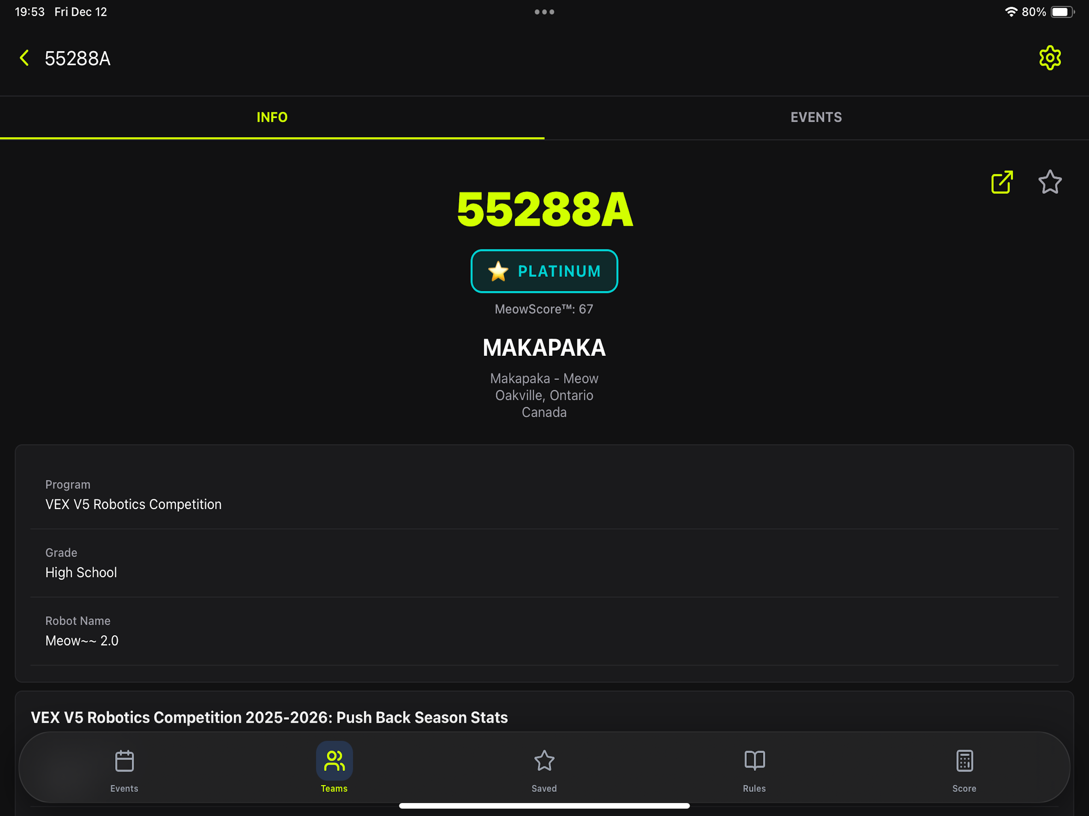Image resolution: width=1089 pixels, height=816 pixels.
Task: Tap the PLATINUM rank badge
Action: click(x=544, y=271)
